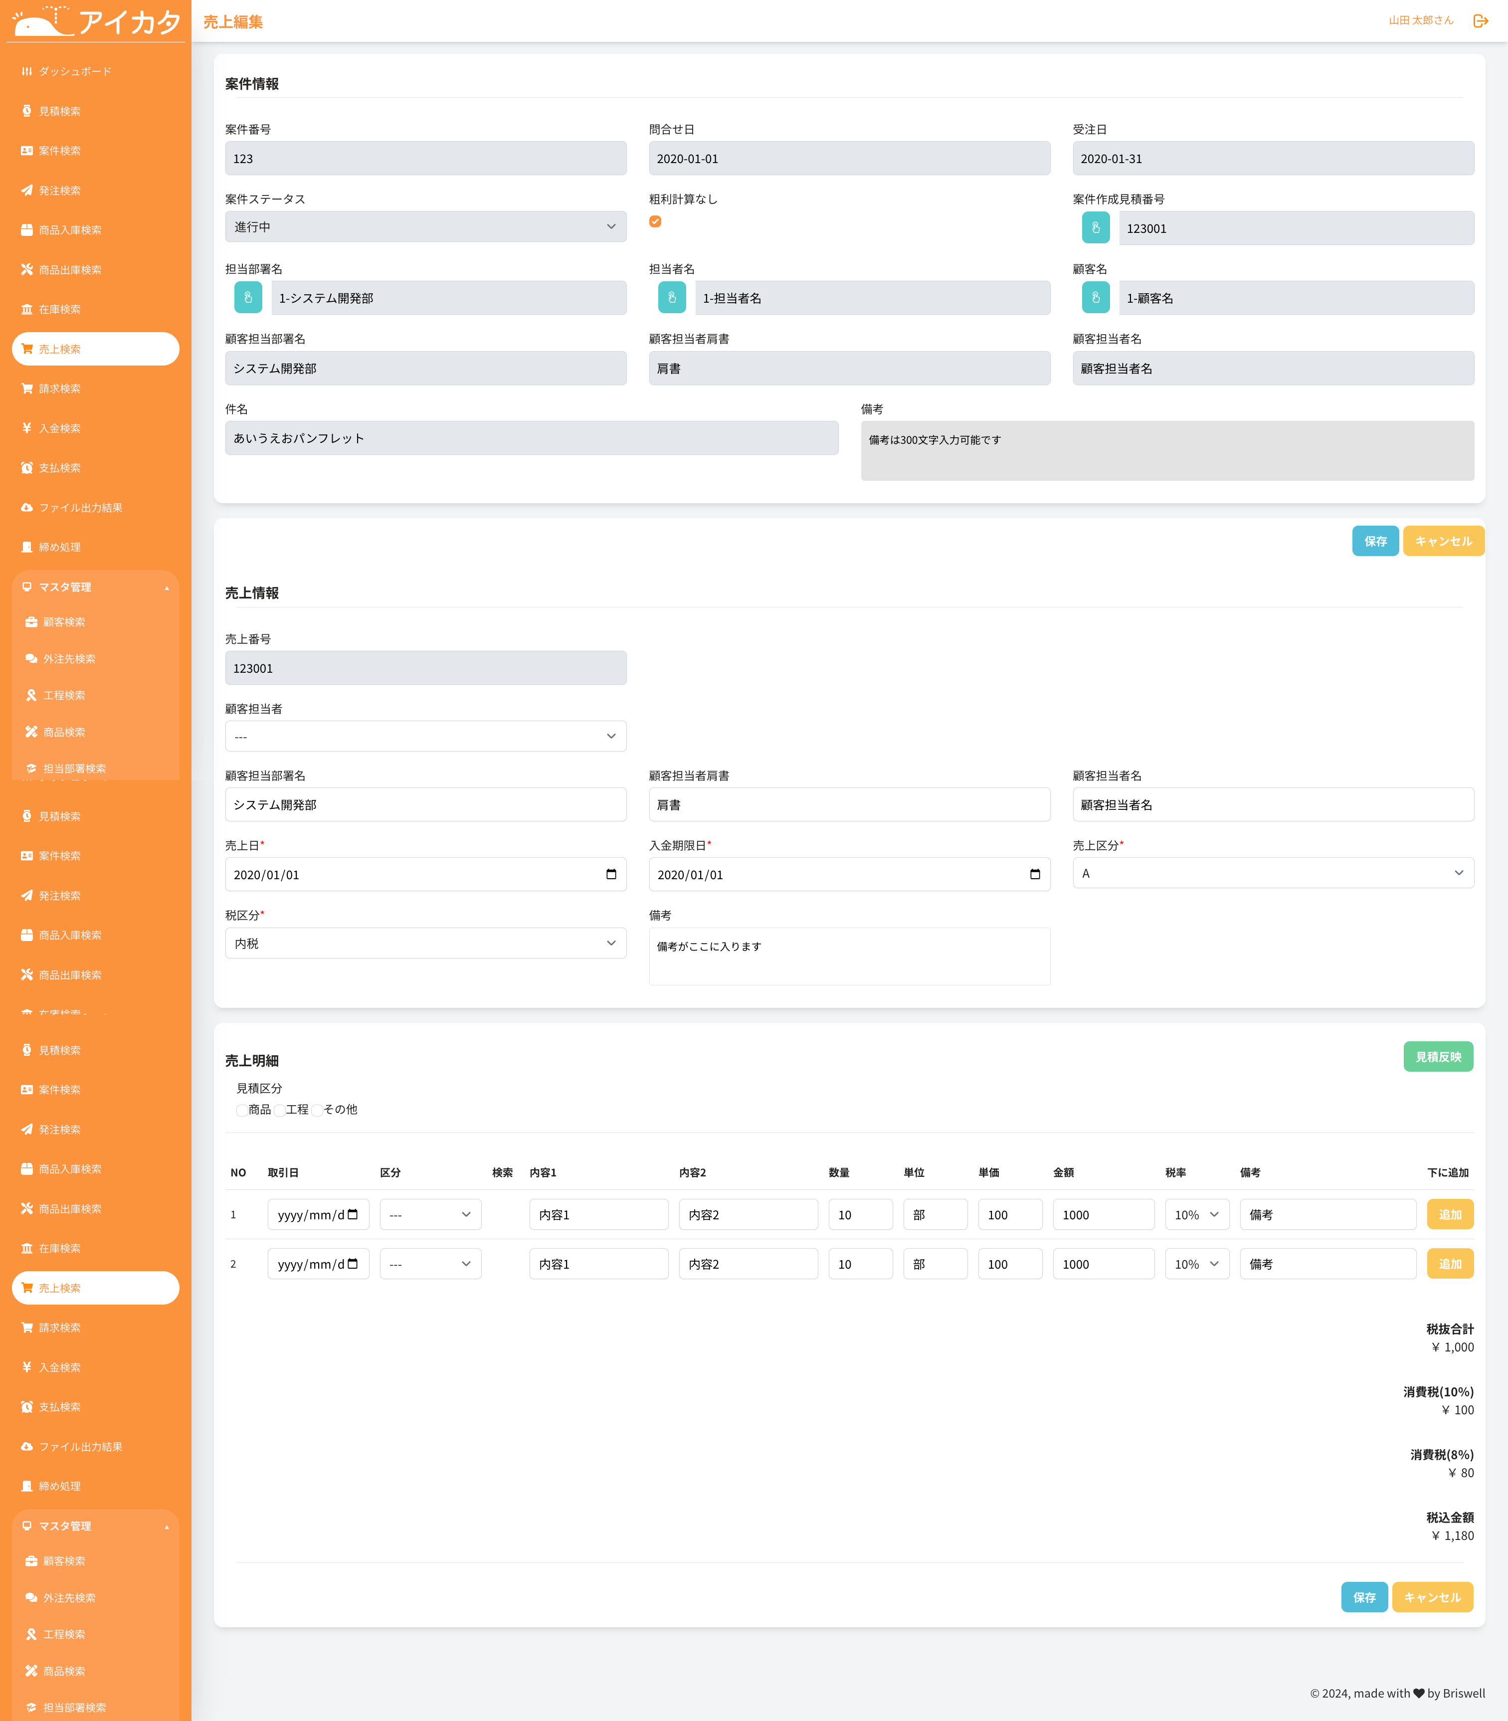Open calendar icon in row 2 取引日
1508x1721 pixels.
[x=353, y=1264]
